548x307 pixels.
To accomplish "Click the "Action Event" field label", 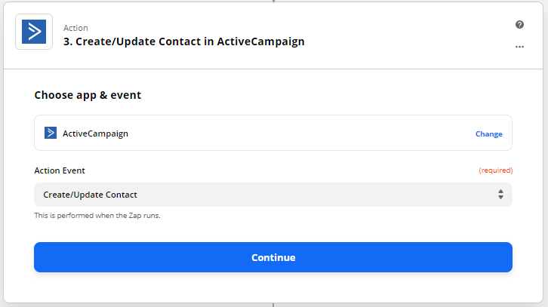I will 60,170.
